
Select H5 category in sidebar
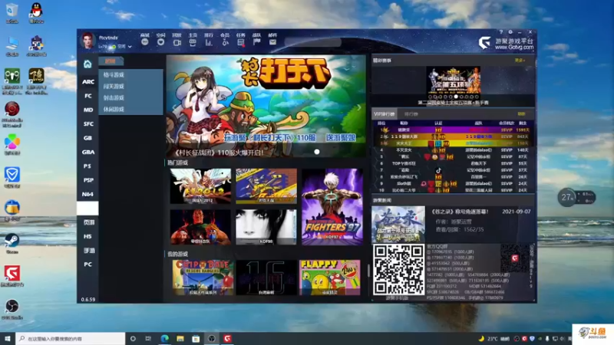click(x=87, y=237)
